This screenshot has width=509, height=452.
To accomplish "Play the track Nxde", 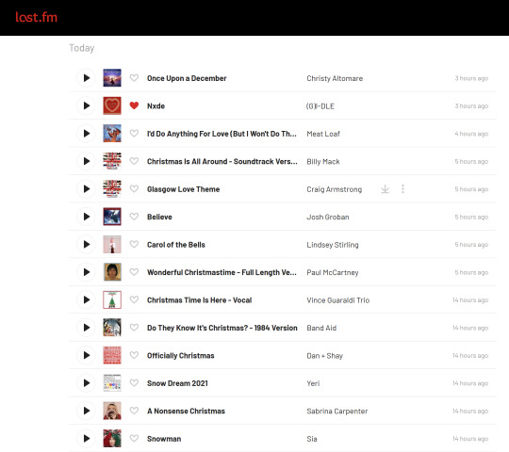I will tap(86, 105).
